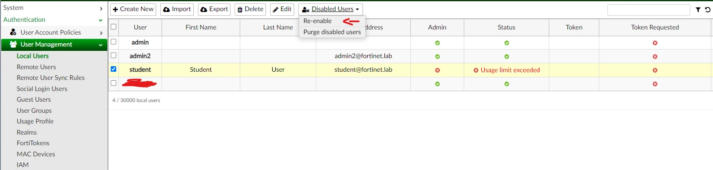Viewport: 713px width, 170px height.
Task: Click student@fortinet.lab email cell
Action: [x=363, y=70]
